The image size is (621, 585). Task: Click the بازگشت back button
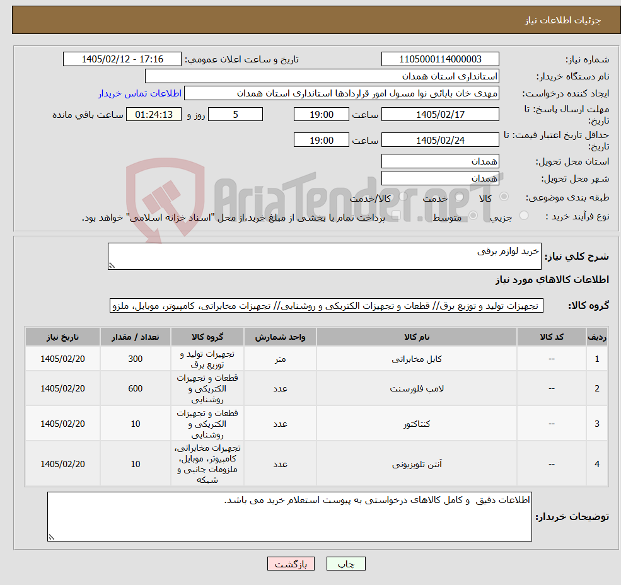click(291, 564)
